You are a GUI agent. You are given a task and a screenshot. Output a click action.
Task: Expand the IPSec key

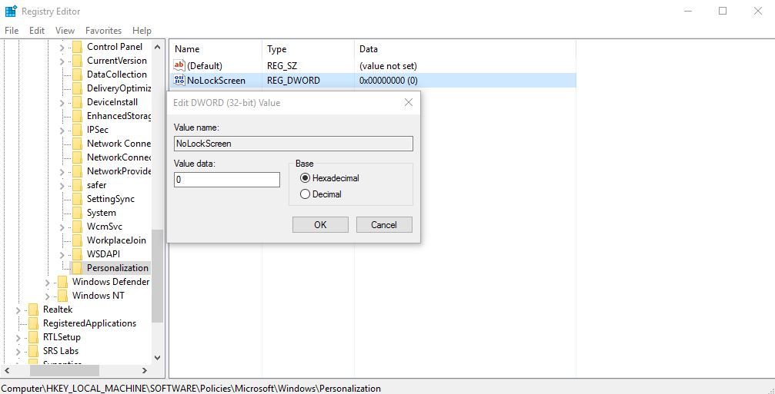[x=62, y=131]
